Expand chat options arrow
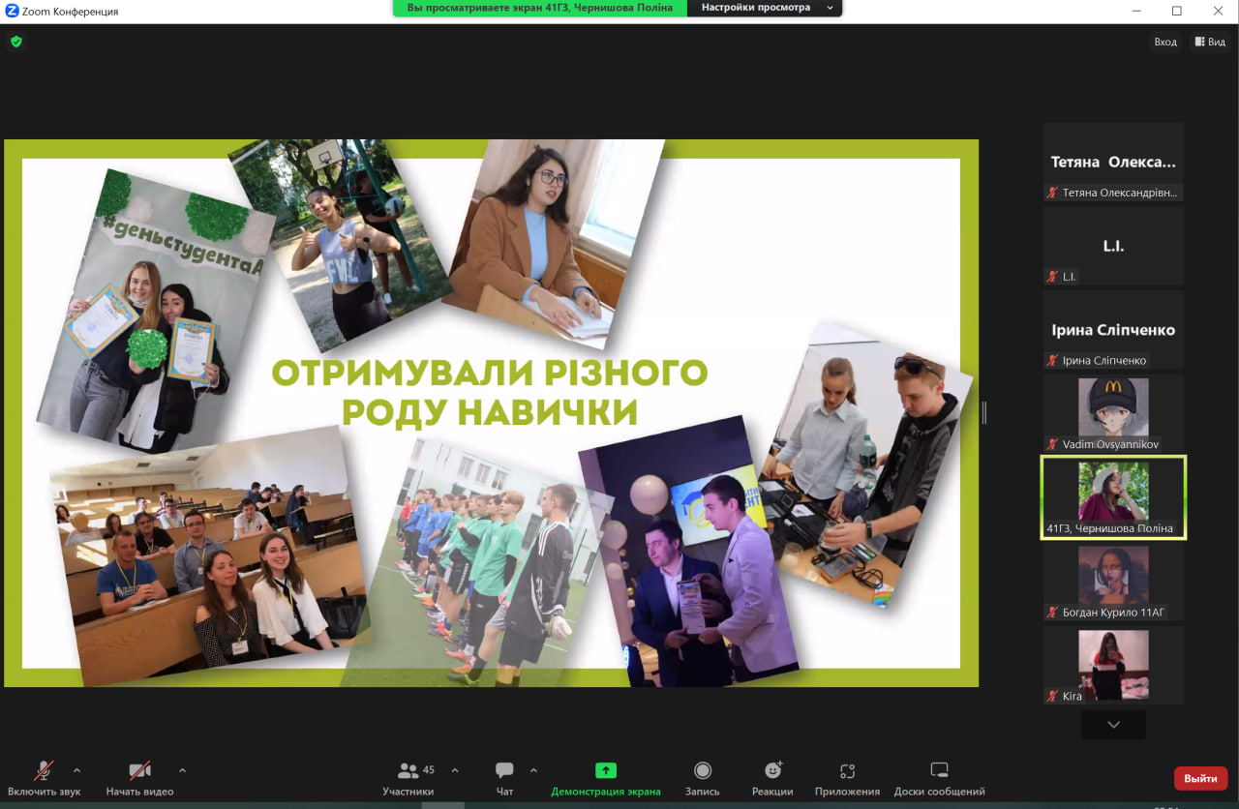The image size is (1239, 809). pyautogui.click(x=533, y=770)
